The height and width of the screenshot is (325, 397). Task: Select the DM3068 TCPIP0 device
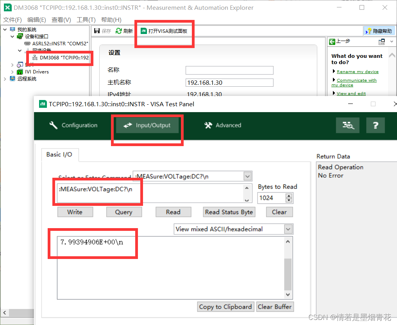(60, 58)
